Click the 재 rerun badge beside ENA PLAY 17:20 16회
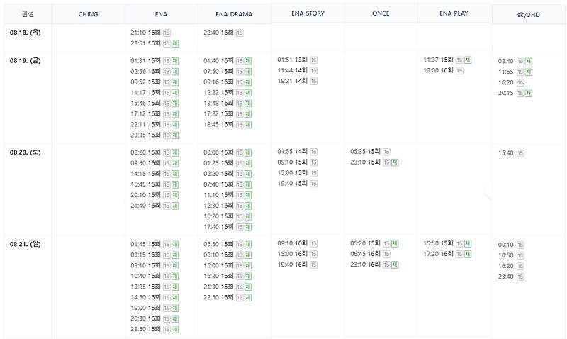 point(468,255)
